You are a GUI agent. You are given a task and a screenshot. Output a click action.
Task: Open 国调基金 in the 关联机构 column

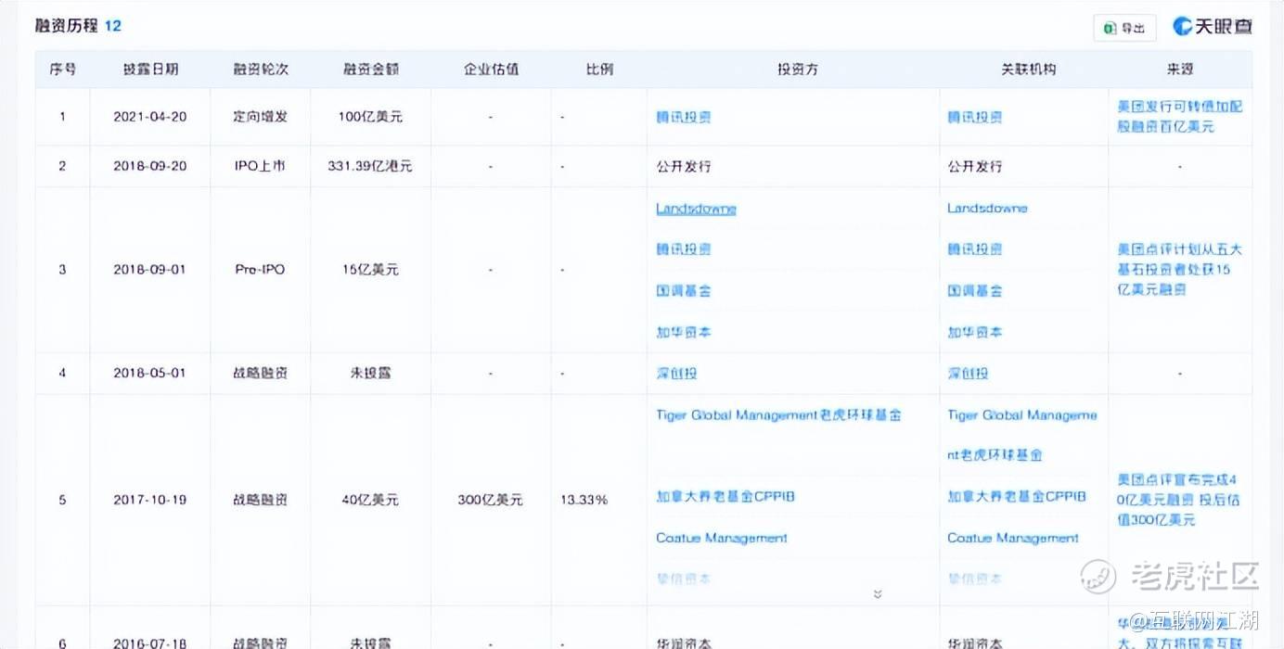(x=975, y=291)
